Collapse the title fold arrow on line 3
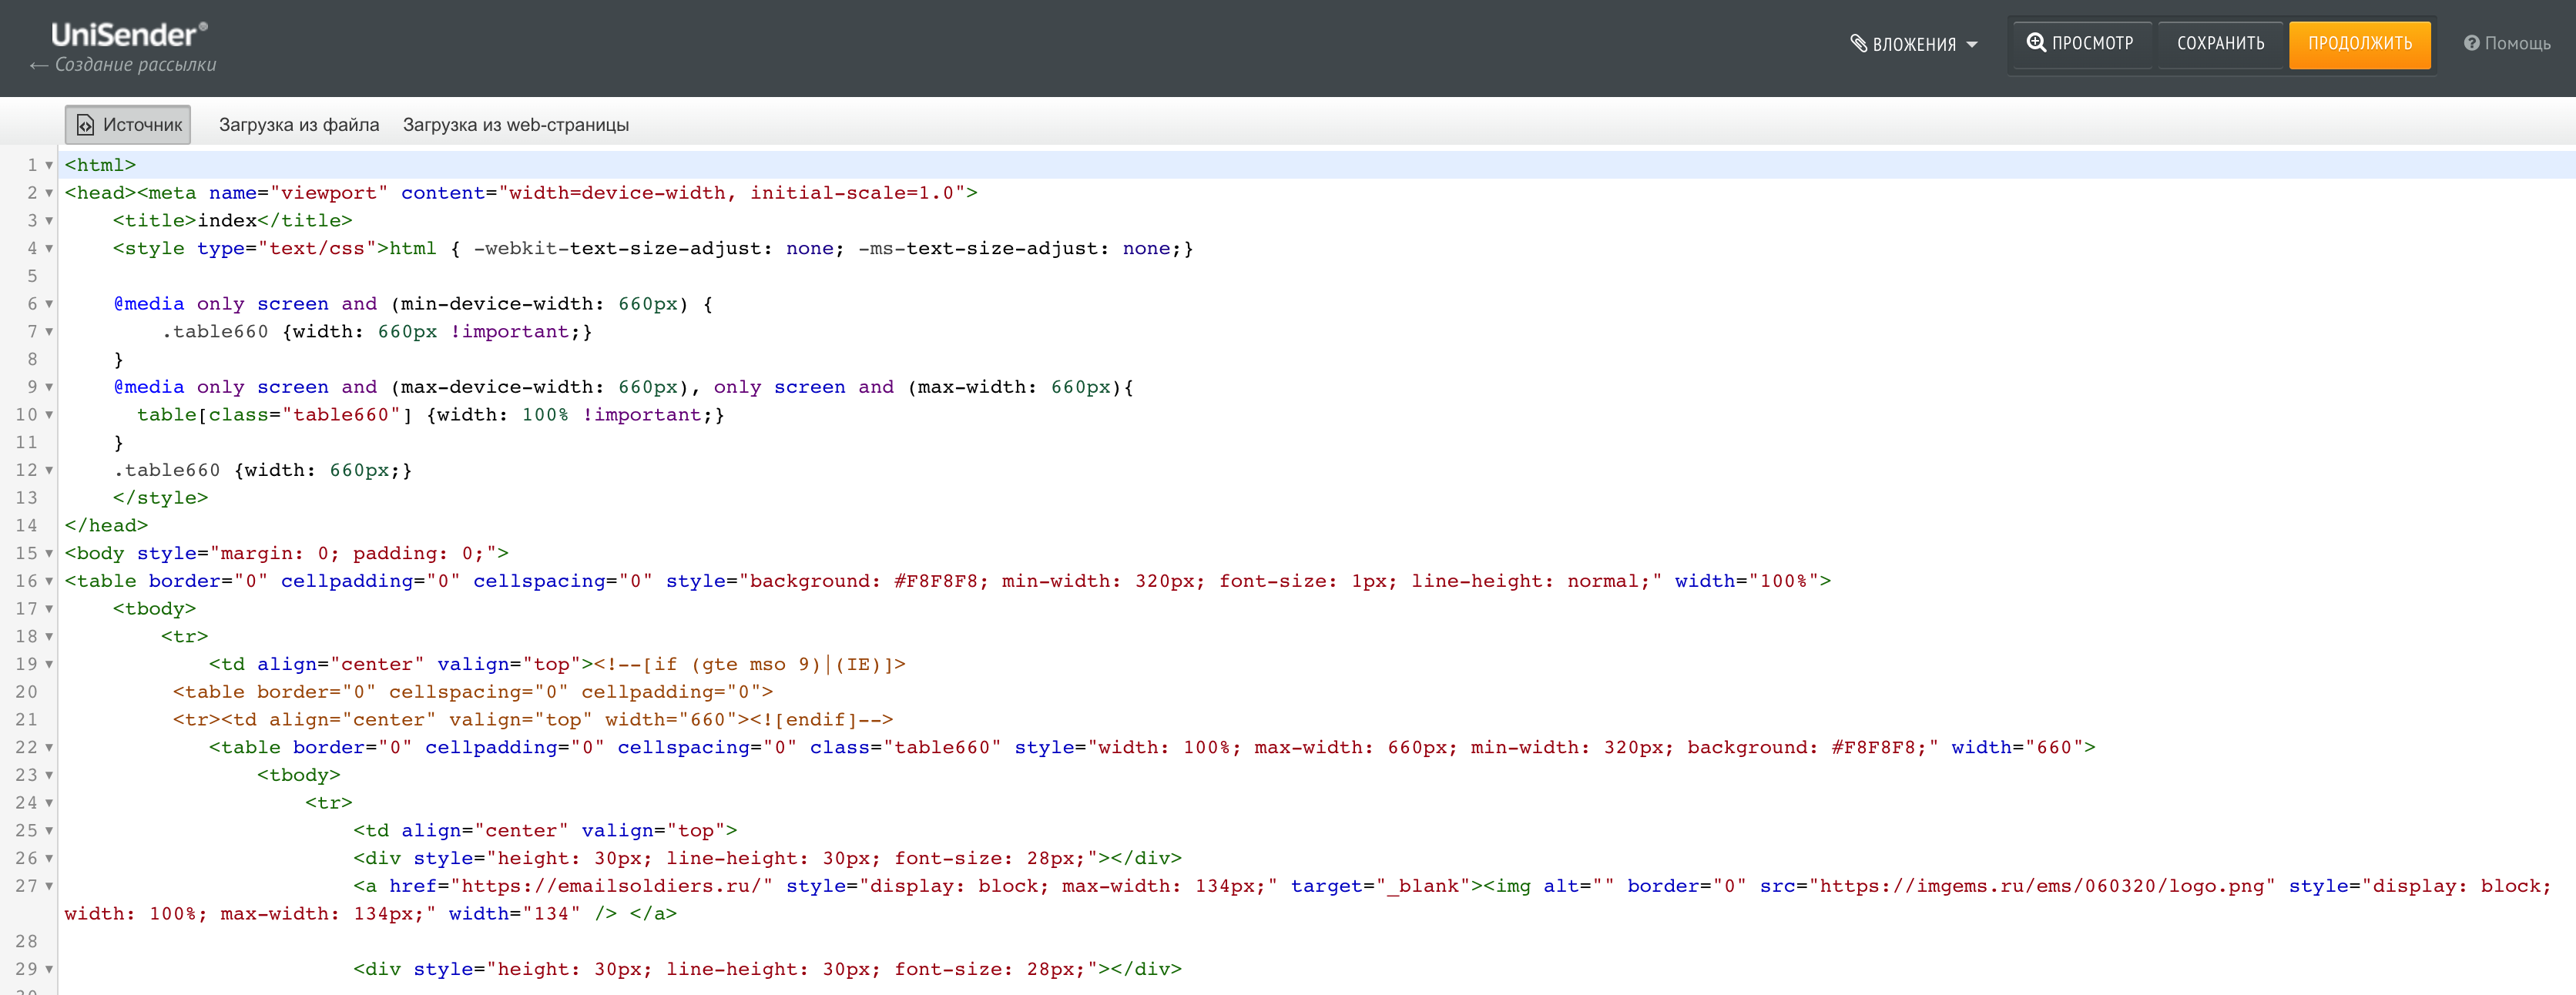The height and width of the screenshot is (995, 2576). [49, 221]
